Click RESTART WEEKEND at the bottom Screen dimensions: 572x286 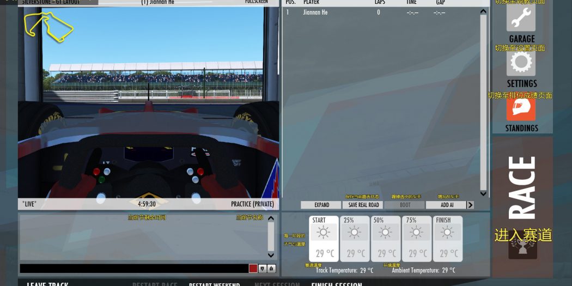pyautogui.click(x=214, y=284)
